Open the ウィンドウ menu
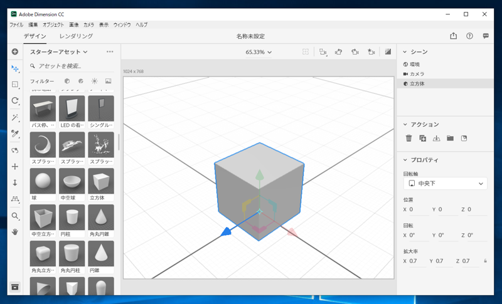 [122, 24]
